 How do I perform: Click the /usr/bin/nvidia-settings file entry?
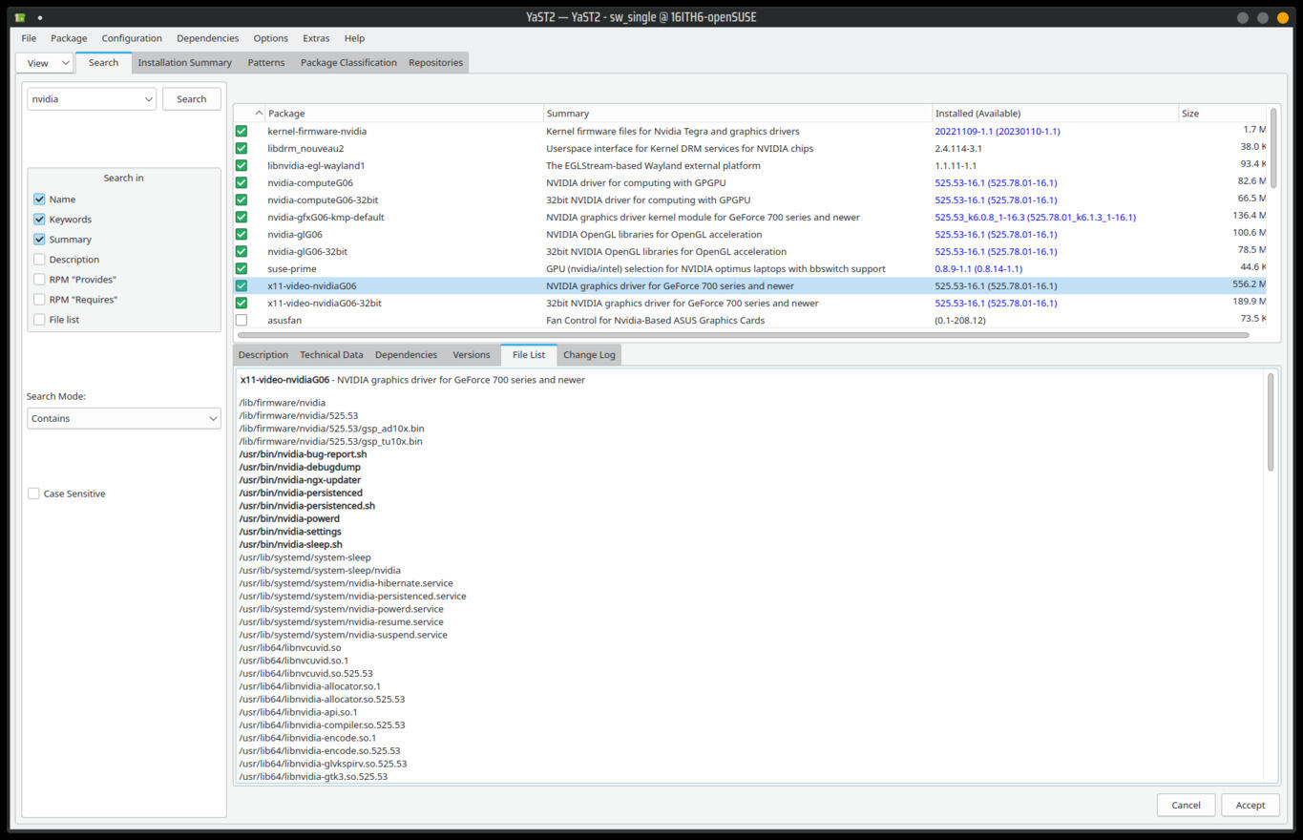(x=290, y=532)
